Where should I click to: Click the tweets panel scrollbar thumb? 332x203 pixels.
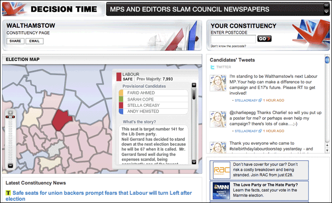coord(327,60)
